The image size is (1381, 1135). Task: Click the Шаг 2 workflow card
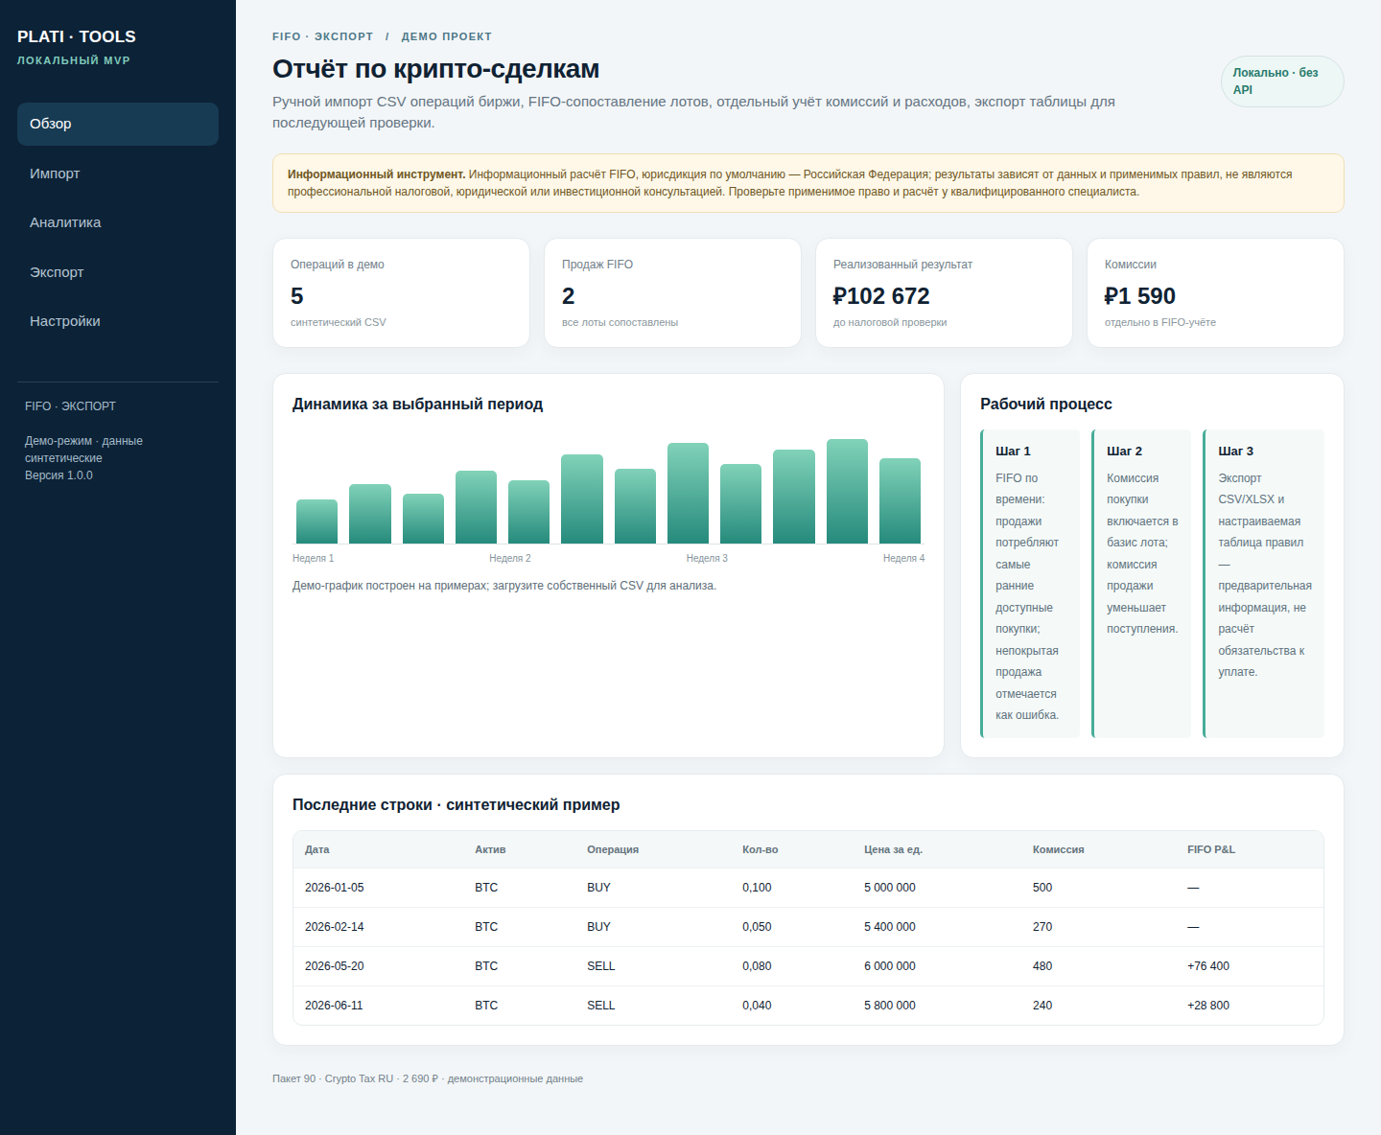(1141, 584)
